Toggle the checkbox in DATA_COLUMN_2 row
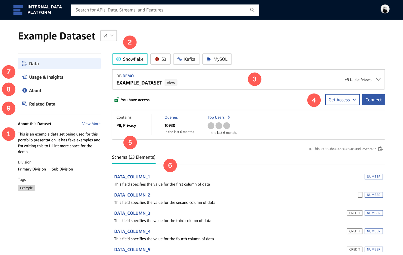 tap(360, 195)
